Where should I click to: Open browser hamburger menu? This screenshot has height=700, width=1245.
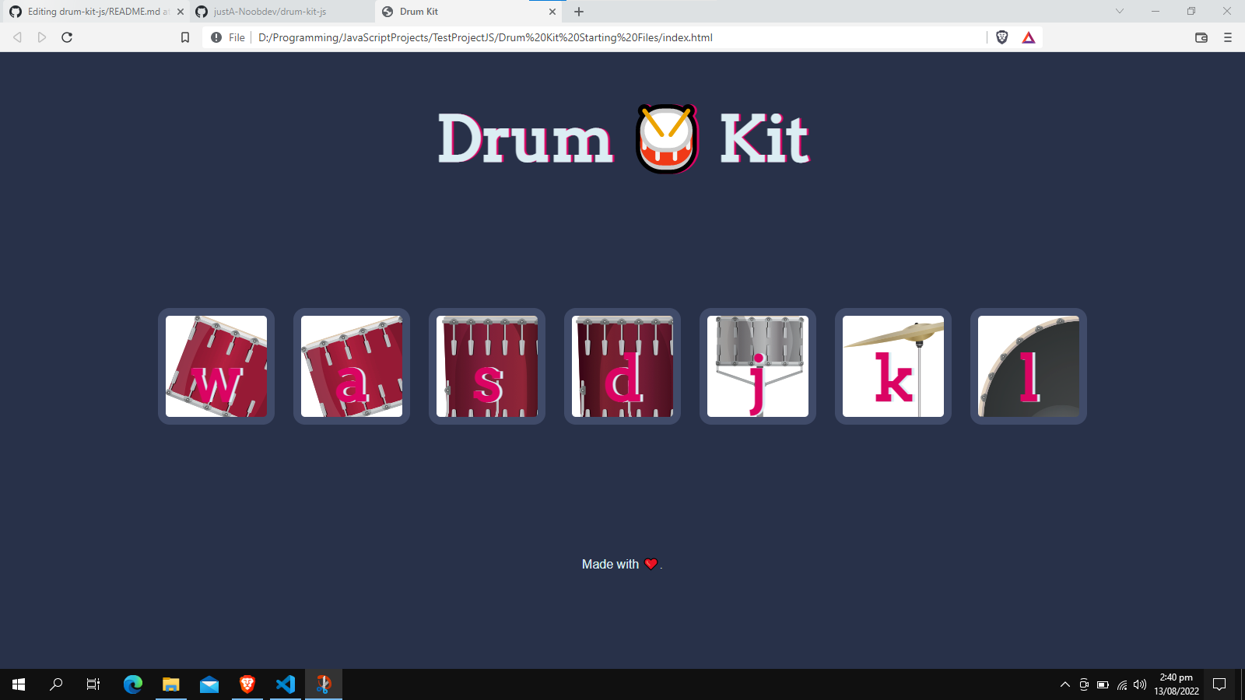click(1228, 37)
